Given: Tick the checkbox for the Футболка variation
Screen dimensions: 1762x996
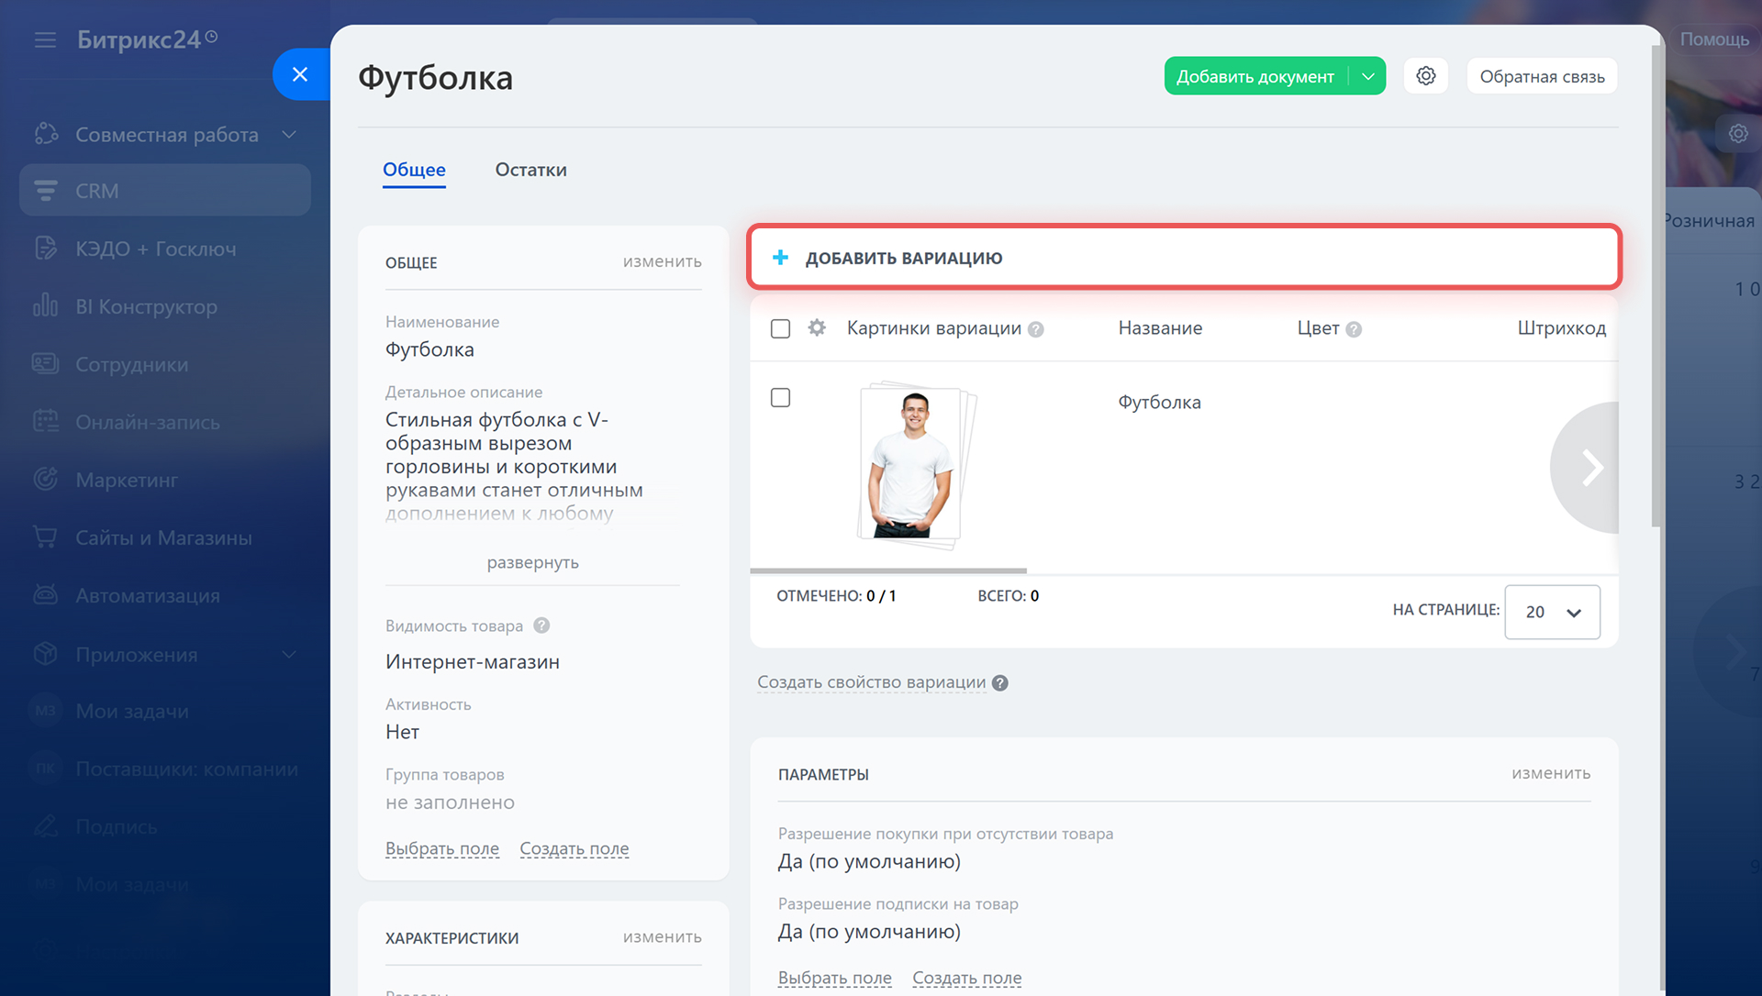Looking at the screenshot, I should pos(780,397).
